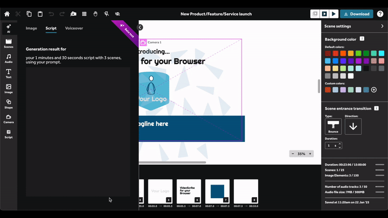
Task: Go to the home screen
Action: coord(7,14)
